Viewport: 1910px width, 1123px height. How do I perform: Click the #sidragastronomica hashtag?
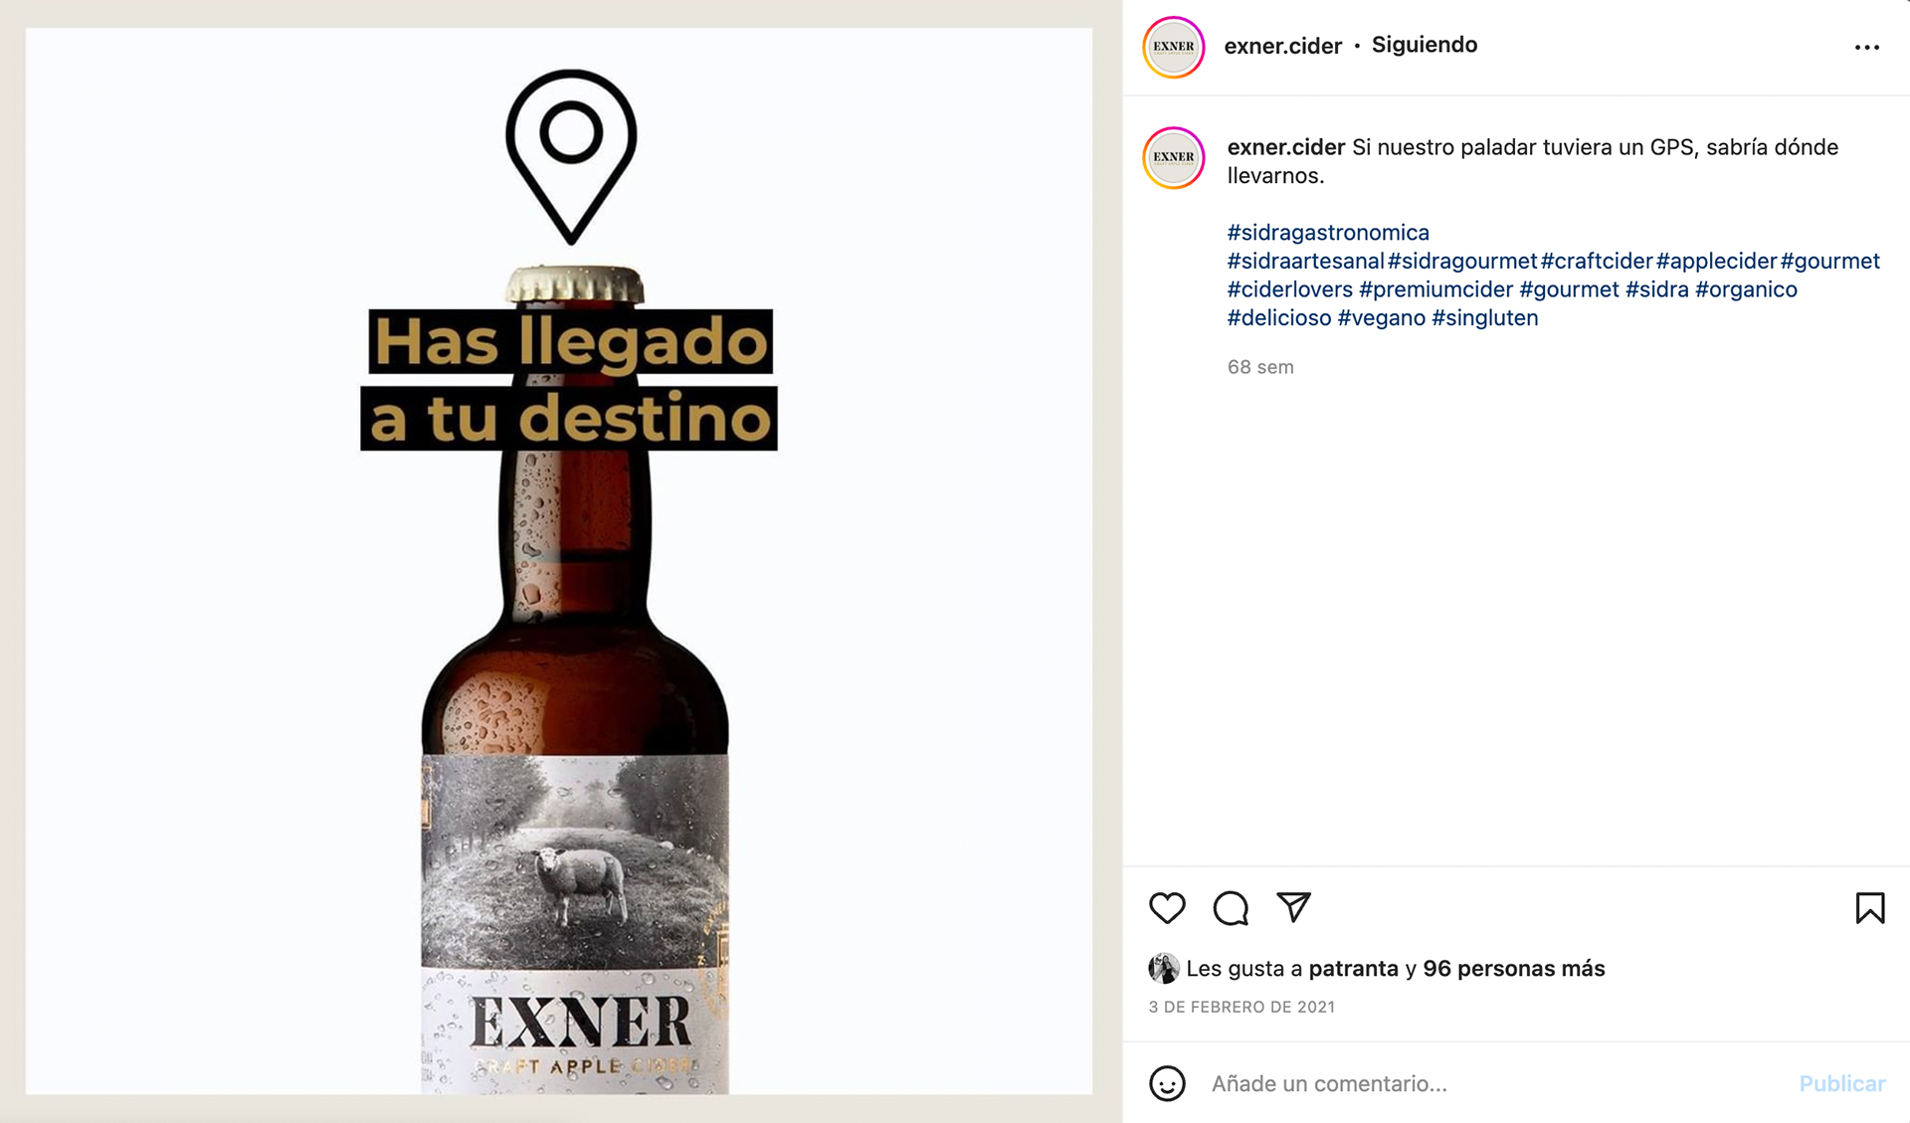click(x=1328, y=233)
